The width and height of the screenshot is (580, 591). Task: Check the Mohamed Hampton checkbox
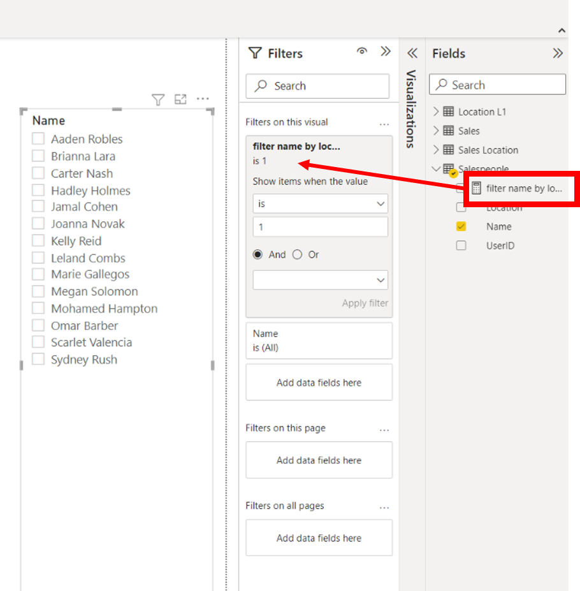click(38, 308)
